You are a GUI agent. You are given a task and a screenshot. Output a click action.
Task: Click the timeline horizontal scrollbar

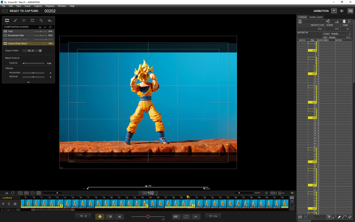(53, 210)
